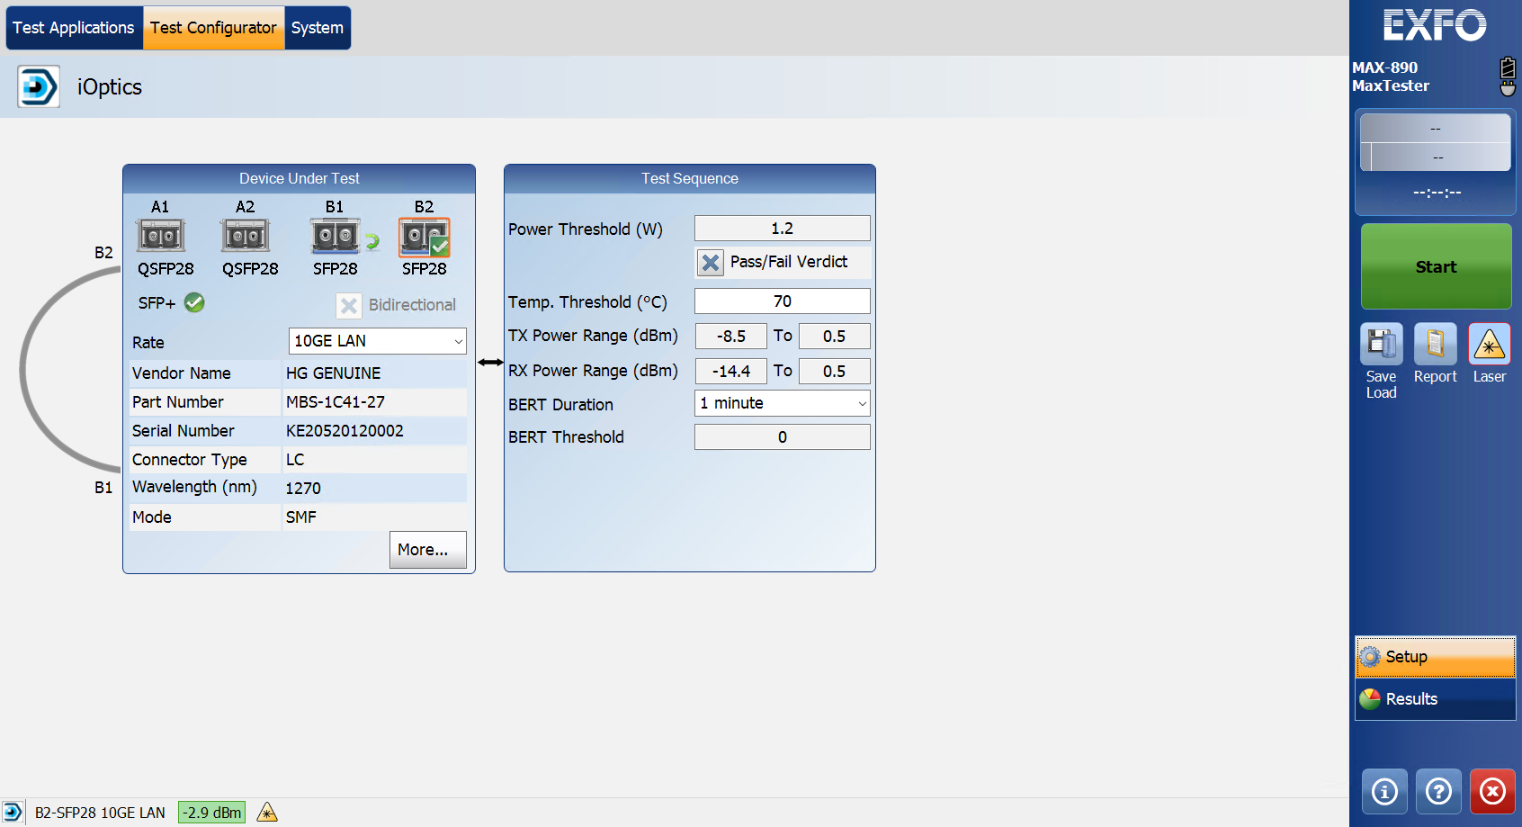
Task: Open the BERT Duration dropdown
Action: point(783,403)
